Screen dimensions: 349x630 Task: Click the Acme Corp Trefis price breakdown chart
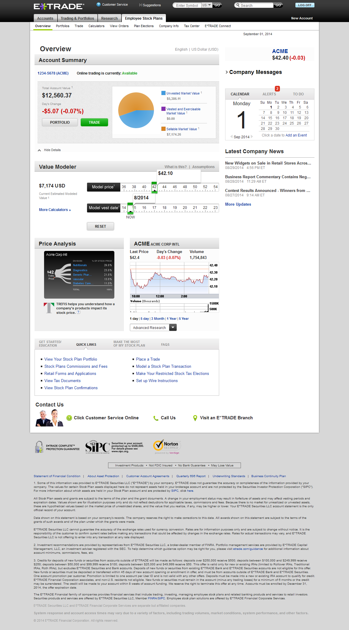click(79, 275)
